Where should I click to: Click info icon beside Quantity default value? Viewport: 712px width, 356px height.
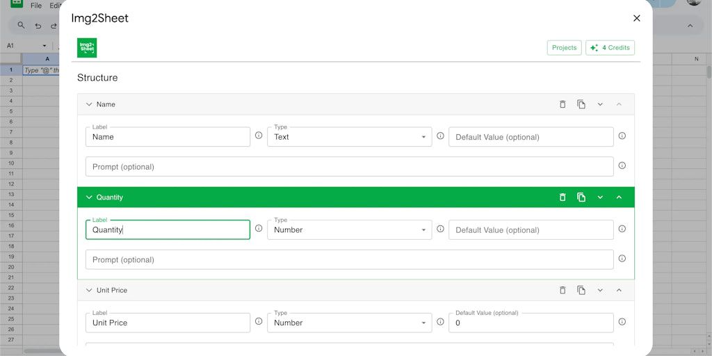point(622,229)
